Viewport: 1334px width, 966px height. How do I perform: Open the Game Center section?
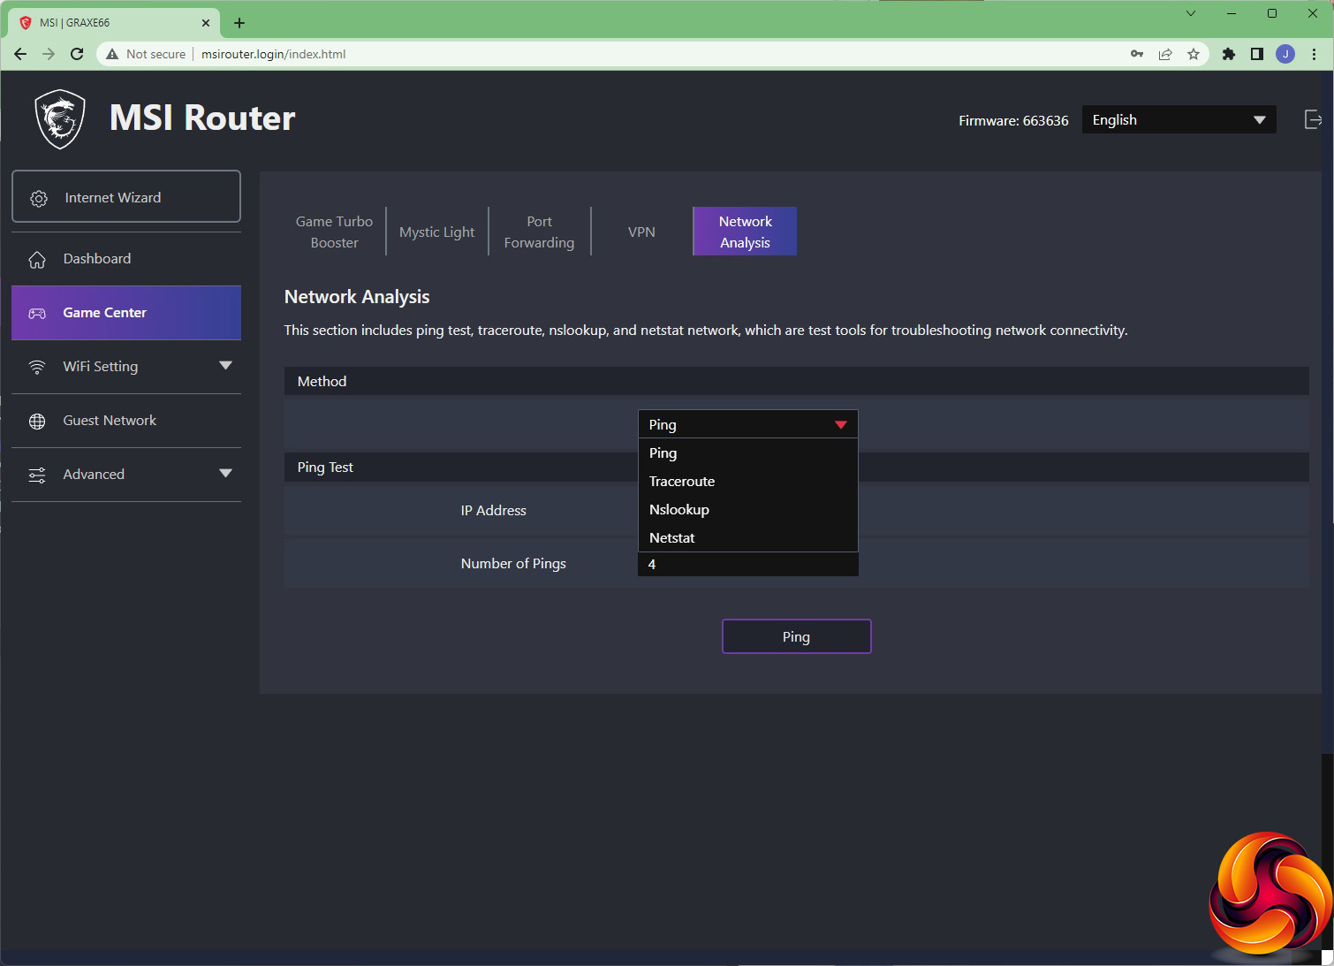pyautogui.click(x=126, y=313)
